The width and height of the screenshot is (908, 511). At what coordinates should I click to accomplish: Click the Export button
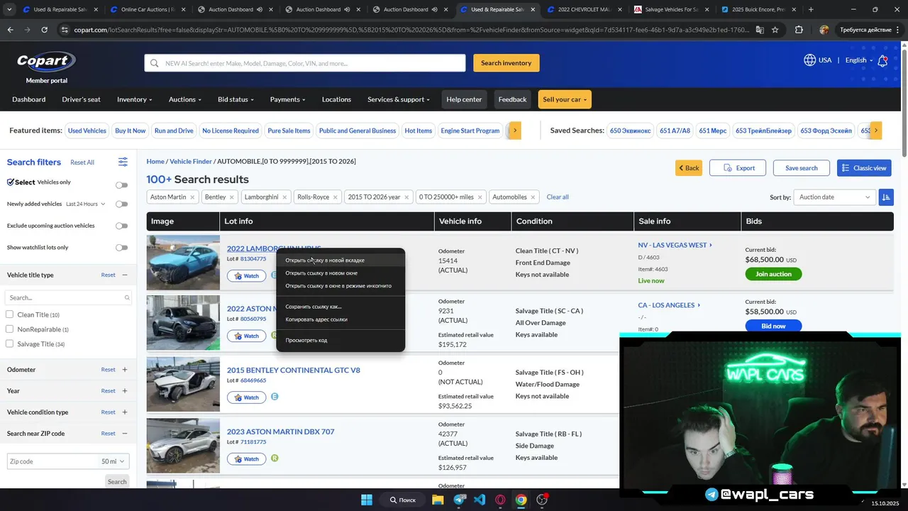pyautogui.click(x=738, y=168)
